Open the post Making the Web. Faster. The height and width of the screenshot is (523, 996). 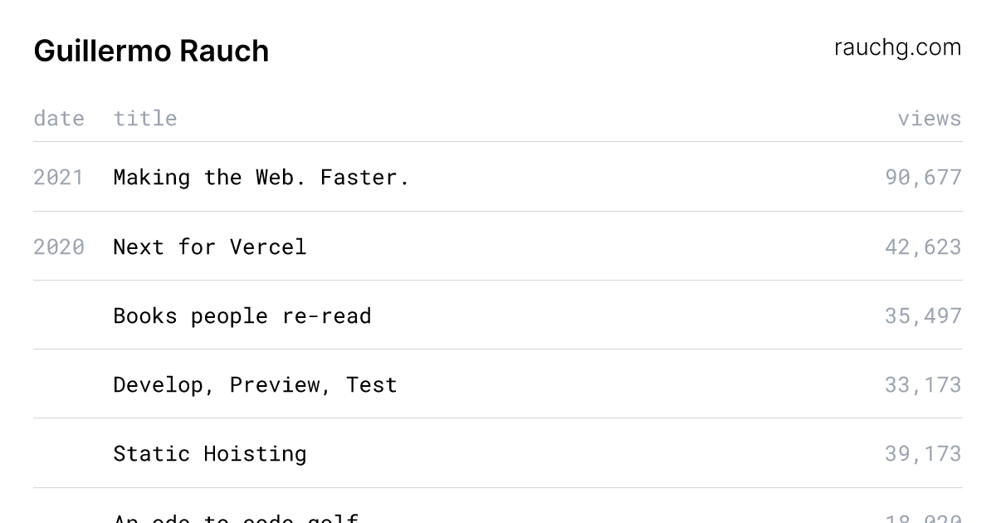(261, 177)
